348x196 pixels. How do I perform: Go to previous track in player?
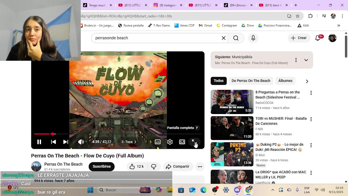pyautogui.click(x=54, y=142)
